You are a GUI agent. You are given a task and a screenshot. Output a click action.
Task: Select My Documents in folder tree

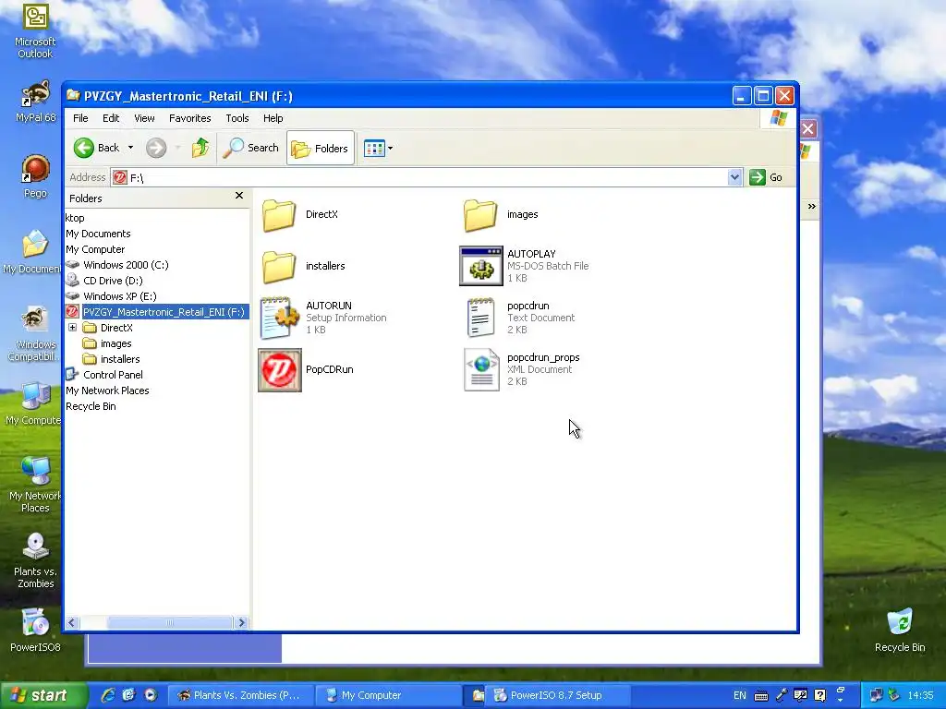click(x=98, y=234)
